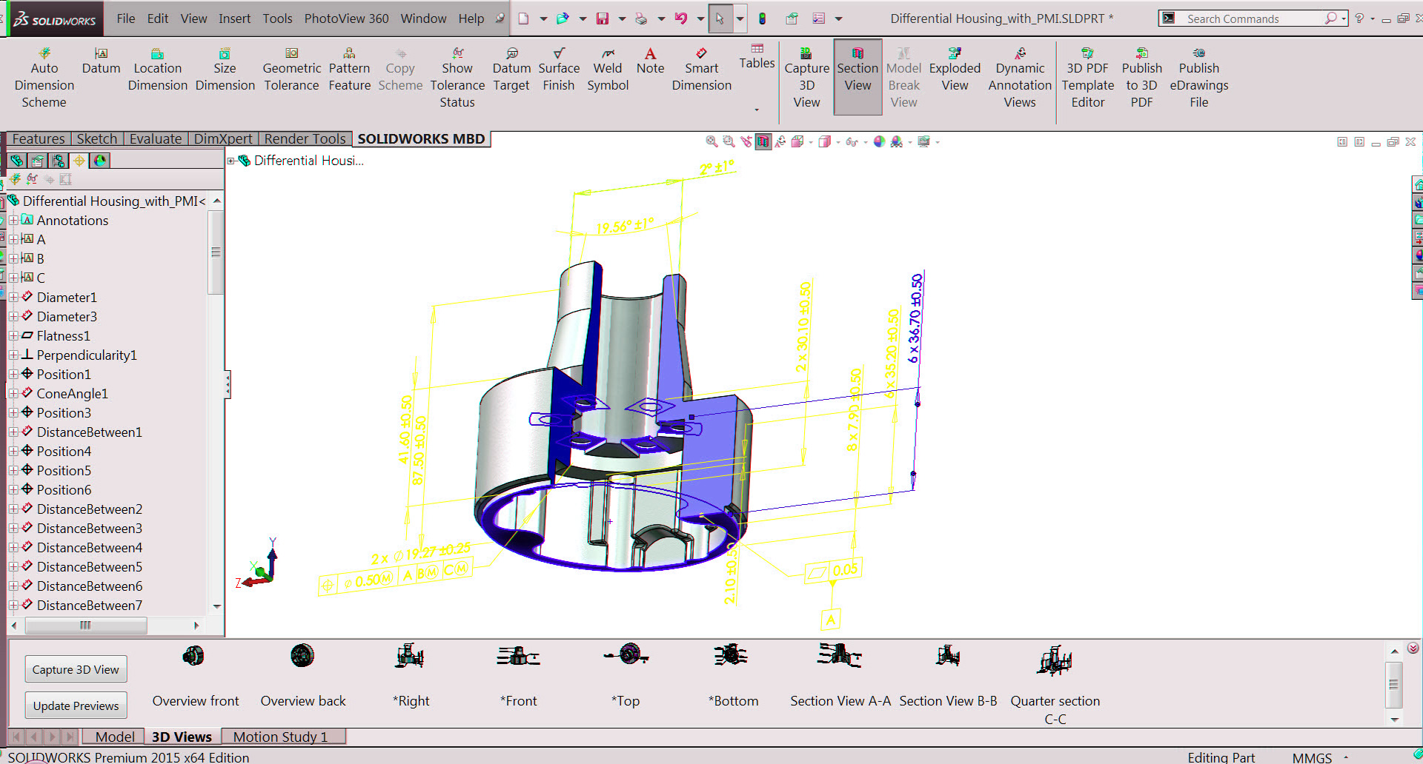
Task: Add a Surface Finish symbol
Action: (559, 69)
